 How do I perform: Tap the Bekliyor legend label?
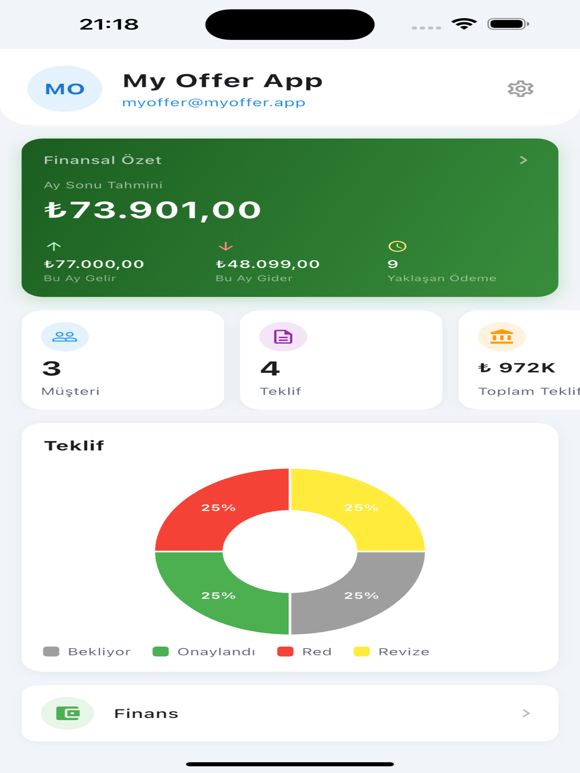click(x=100, y=652)
